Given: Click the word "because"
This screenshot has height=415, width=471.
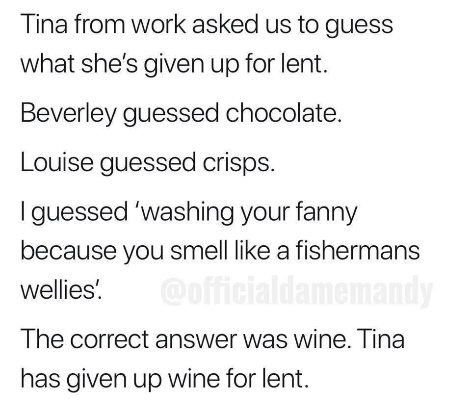Looking at the screenshot, I should tap(63, 251).
